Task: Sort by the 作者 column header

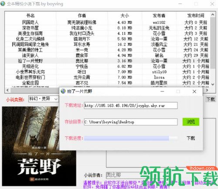Action: point(82,16)
